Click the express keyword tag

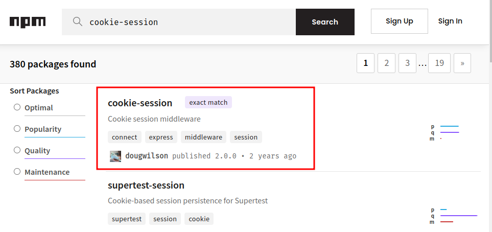161,137
